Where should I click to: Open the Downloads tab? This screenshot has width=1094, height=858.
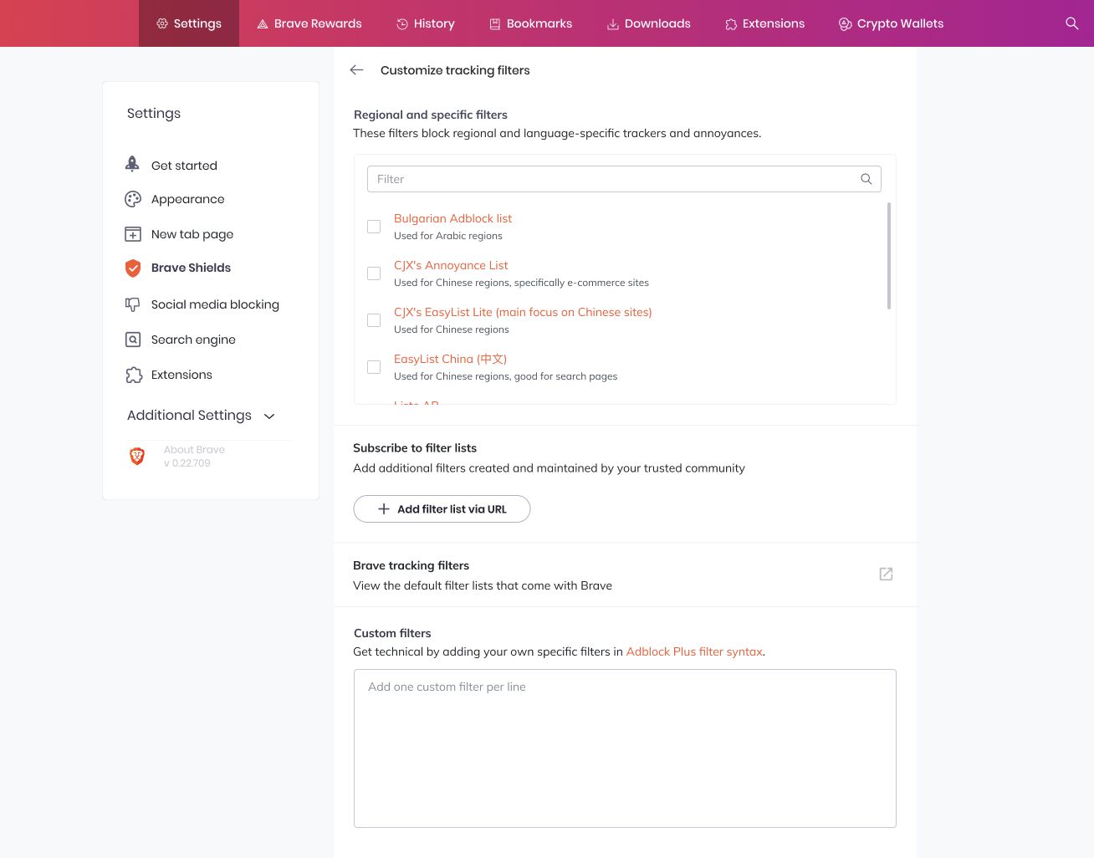pyautogui.click(x=649, y=23)
